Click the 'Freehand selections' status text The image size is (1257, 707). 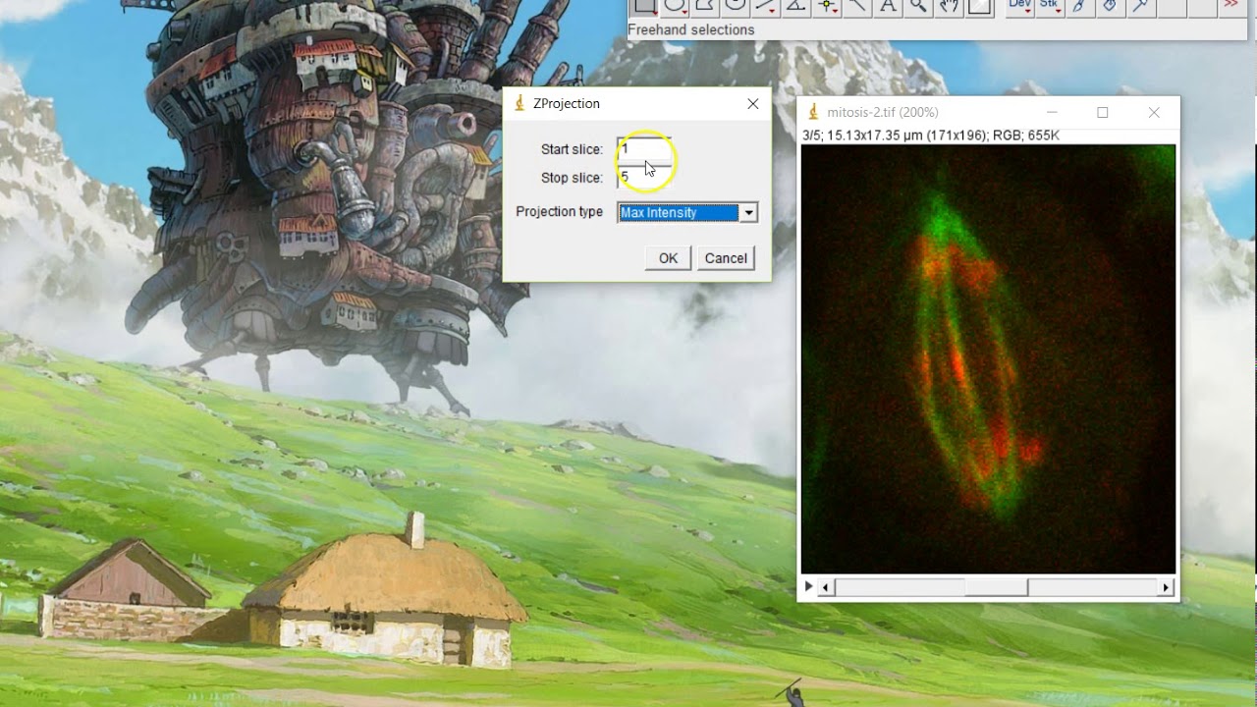691,30
